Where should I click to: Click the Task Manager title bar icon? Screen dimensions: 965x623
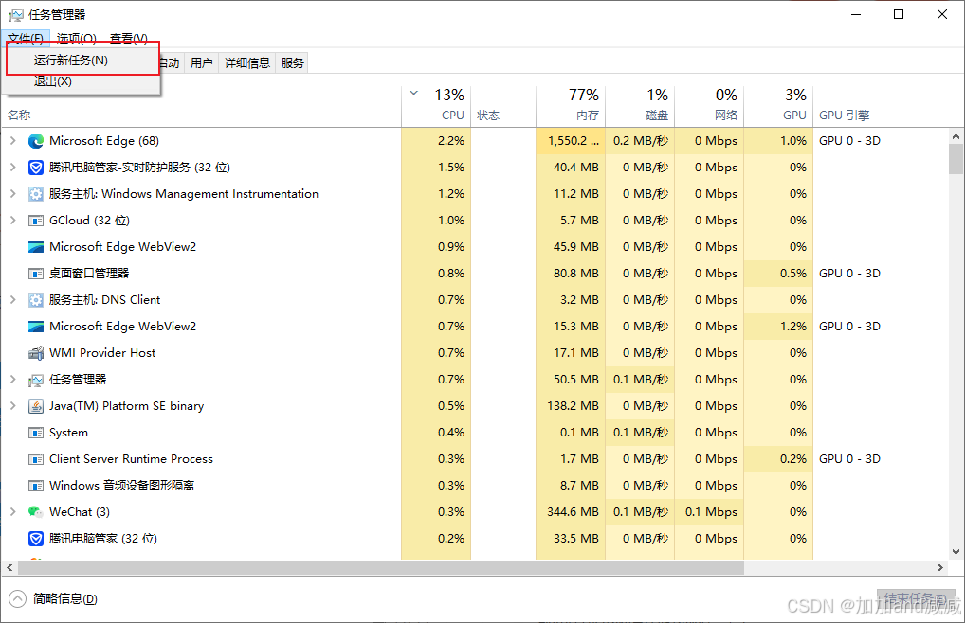pos(15,15)
